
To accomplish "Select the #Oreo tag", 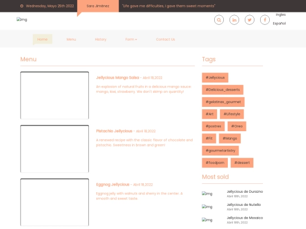I will [237, 126].
